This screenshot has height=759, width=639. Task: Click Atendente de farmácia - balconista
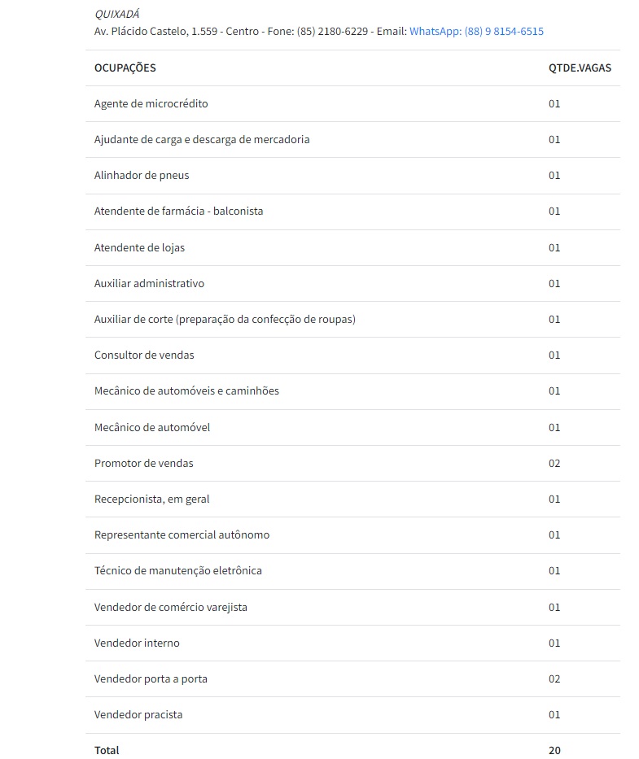(x=178, y=212)
